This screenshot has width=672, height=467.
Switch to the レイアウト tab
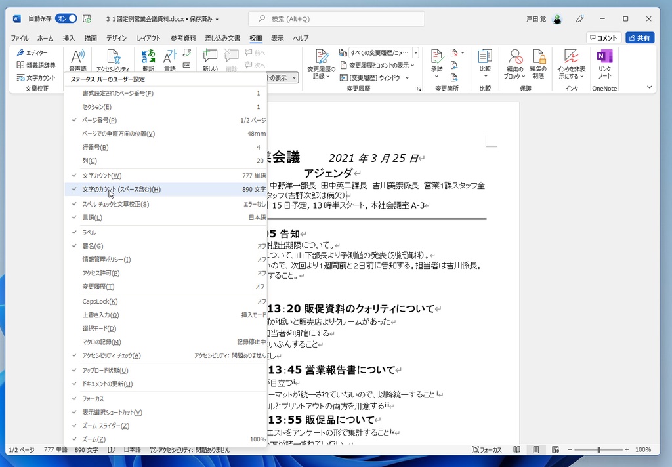[x=148, y=38]
